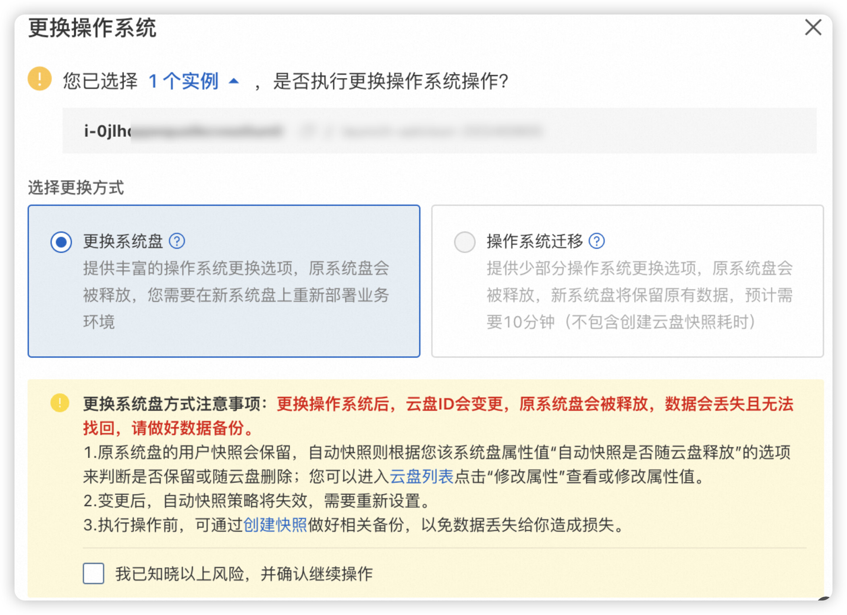Click the 操作系统迁移 option card description
The width and height of the screenshot is (847, 615).
(x=639, y=295)
